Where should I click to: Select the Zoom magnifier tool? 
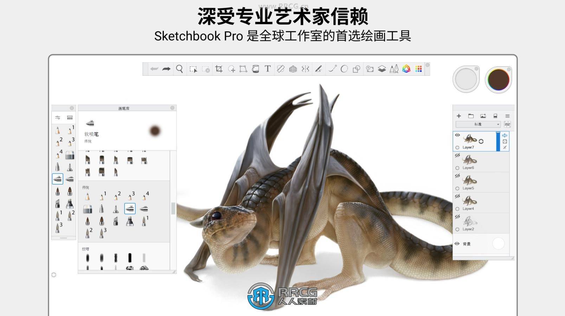click(x=179, y=69)
